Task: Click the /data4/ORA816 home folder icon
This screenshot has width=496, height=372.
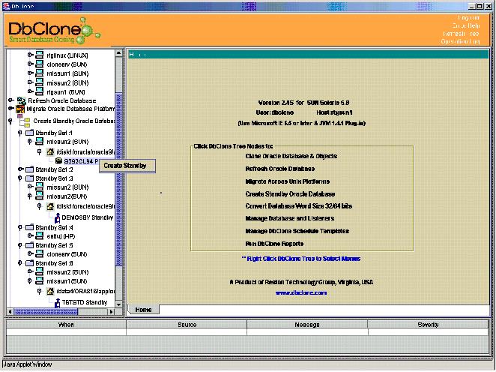Action: click(50, 291)
